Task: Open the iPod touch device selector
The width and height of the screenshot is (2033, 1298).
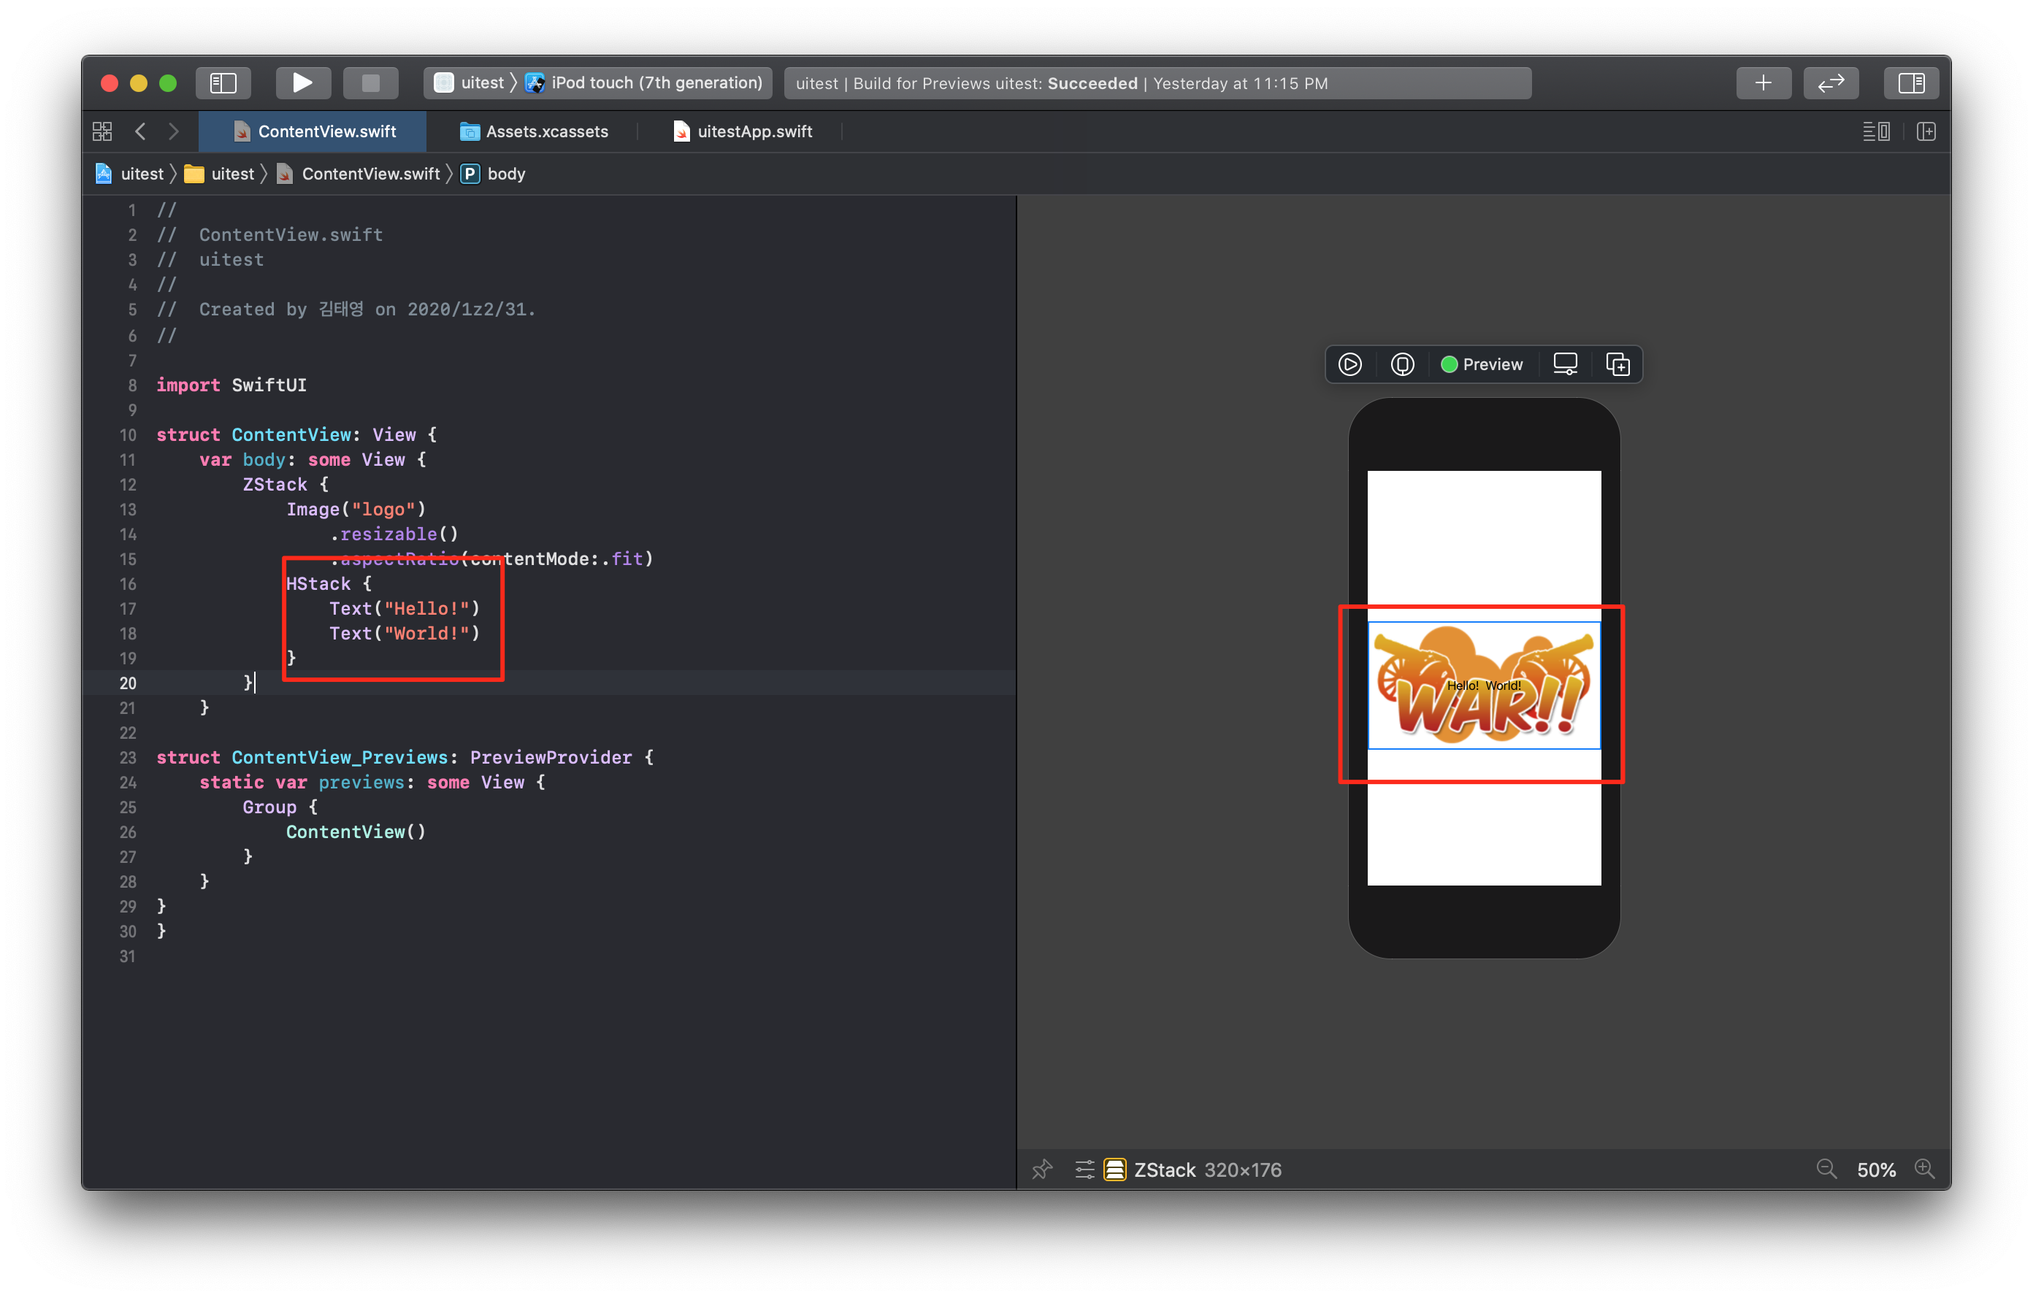Action: click(655, 82)
